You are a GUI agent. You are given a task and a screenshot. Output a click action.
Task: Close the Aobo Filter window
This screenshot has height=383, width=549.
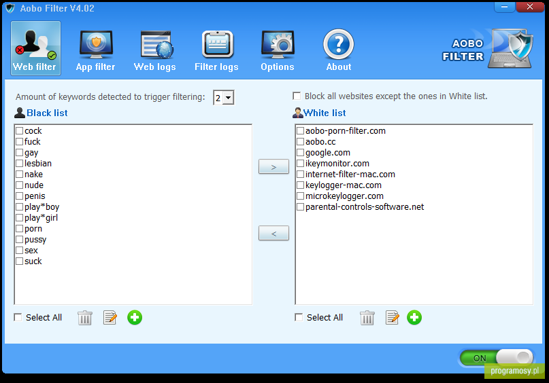click(x=530, y=7)
